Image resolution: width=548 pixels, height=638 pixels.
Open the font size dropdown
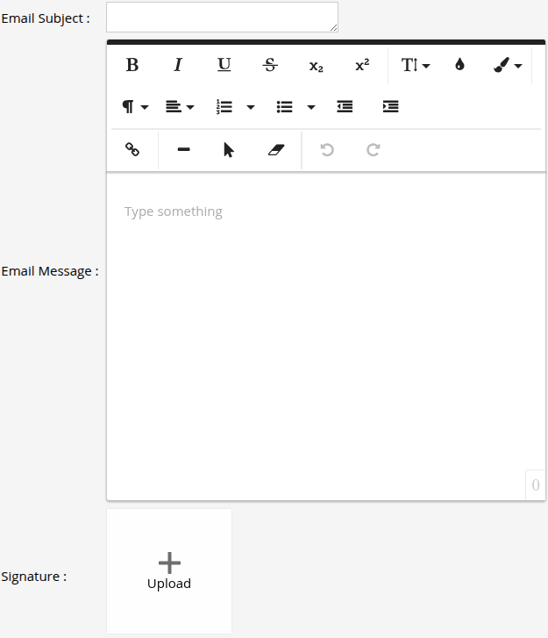(415, 65)
